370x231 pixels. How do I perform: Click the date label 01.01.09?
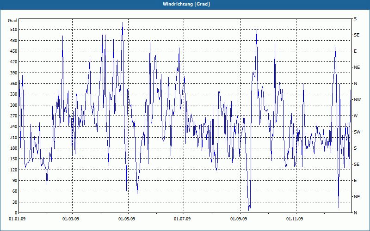click(x=17, y=219)
